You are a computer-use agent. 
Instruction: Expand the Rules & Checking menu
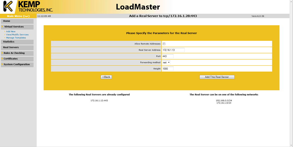tap(17, 53)
